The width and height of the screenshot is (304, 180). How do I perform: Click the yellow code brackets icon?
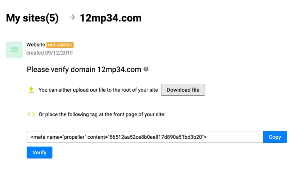click(x=31, y=114)
